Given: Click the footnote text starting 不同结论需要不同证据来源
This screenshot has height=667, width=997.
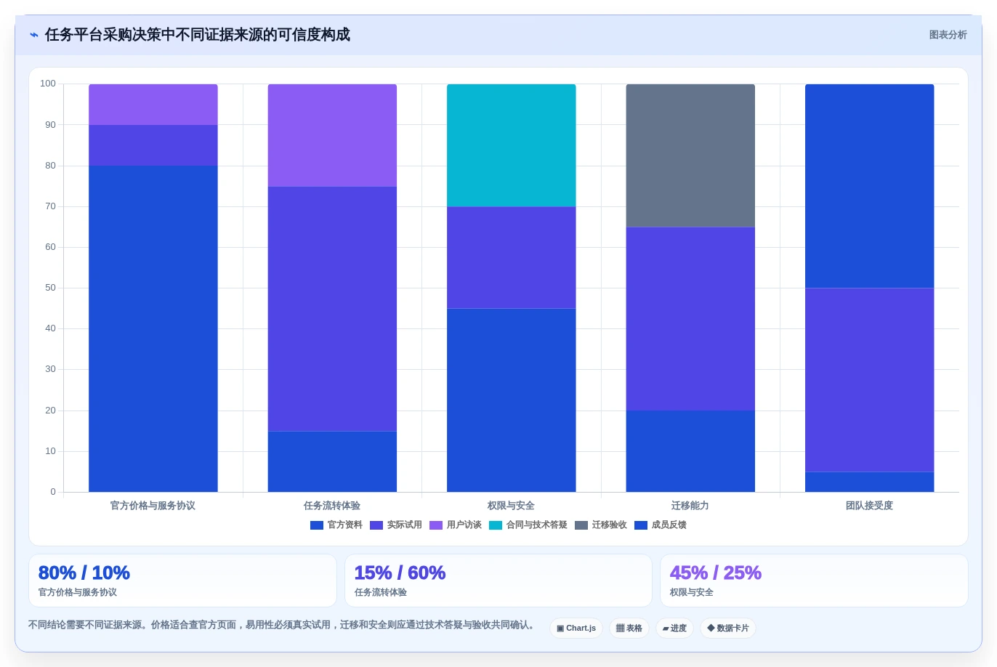Looking at the screenshot, I should (283, 625).
